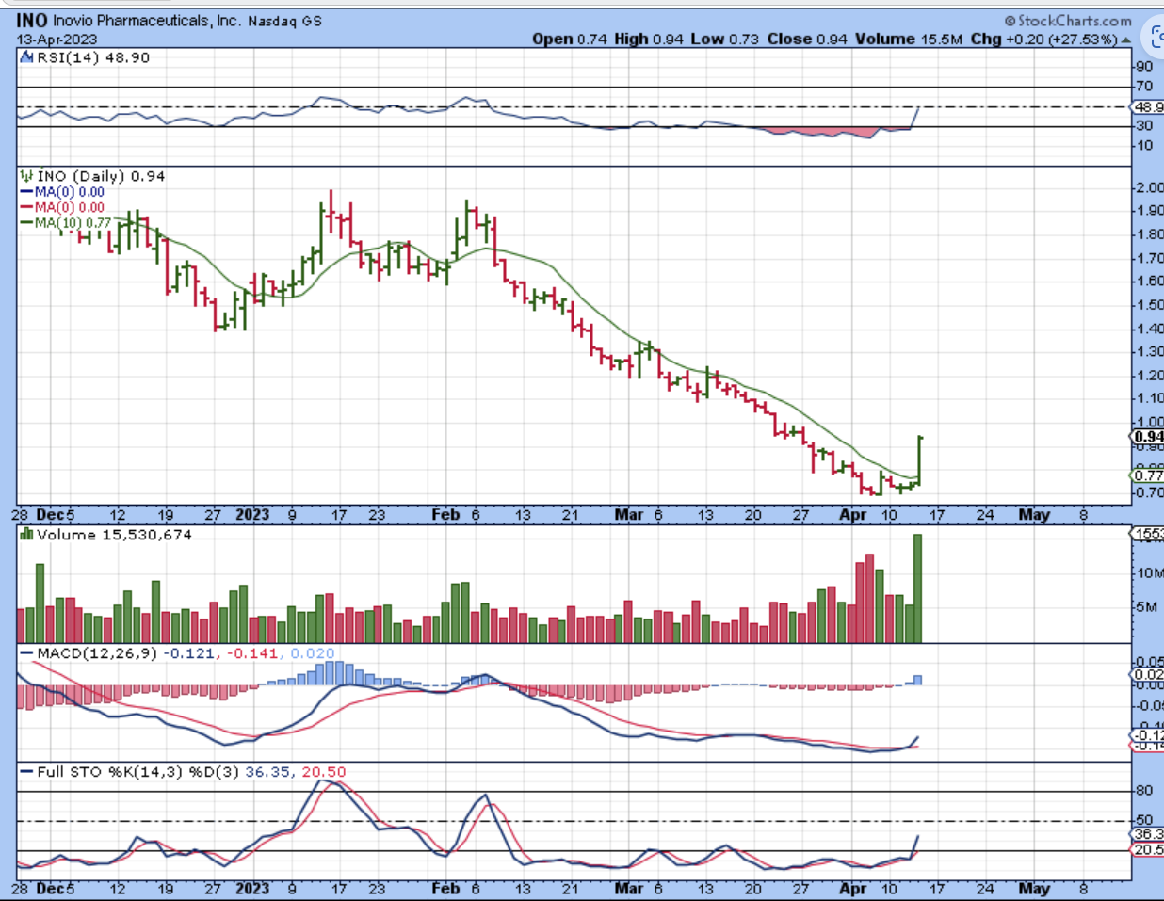1164x901 pixels.
Task: Click the up triangle next to Chg percentage
Action: (x=1124, y=40)
